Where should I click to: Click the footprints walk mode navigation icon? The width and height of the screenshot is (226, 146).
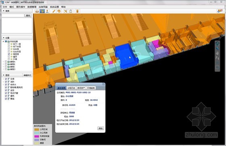tap(217, 58)
